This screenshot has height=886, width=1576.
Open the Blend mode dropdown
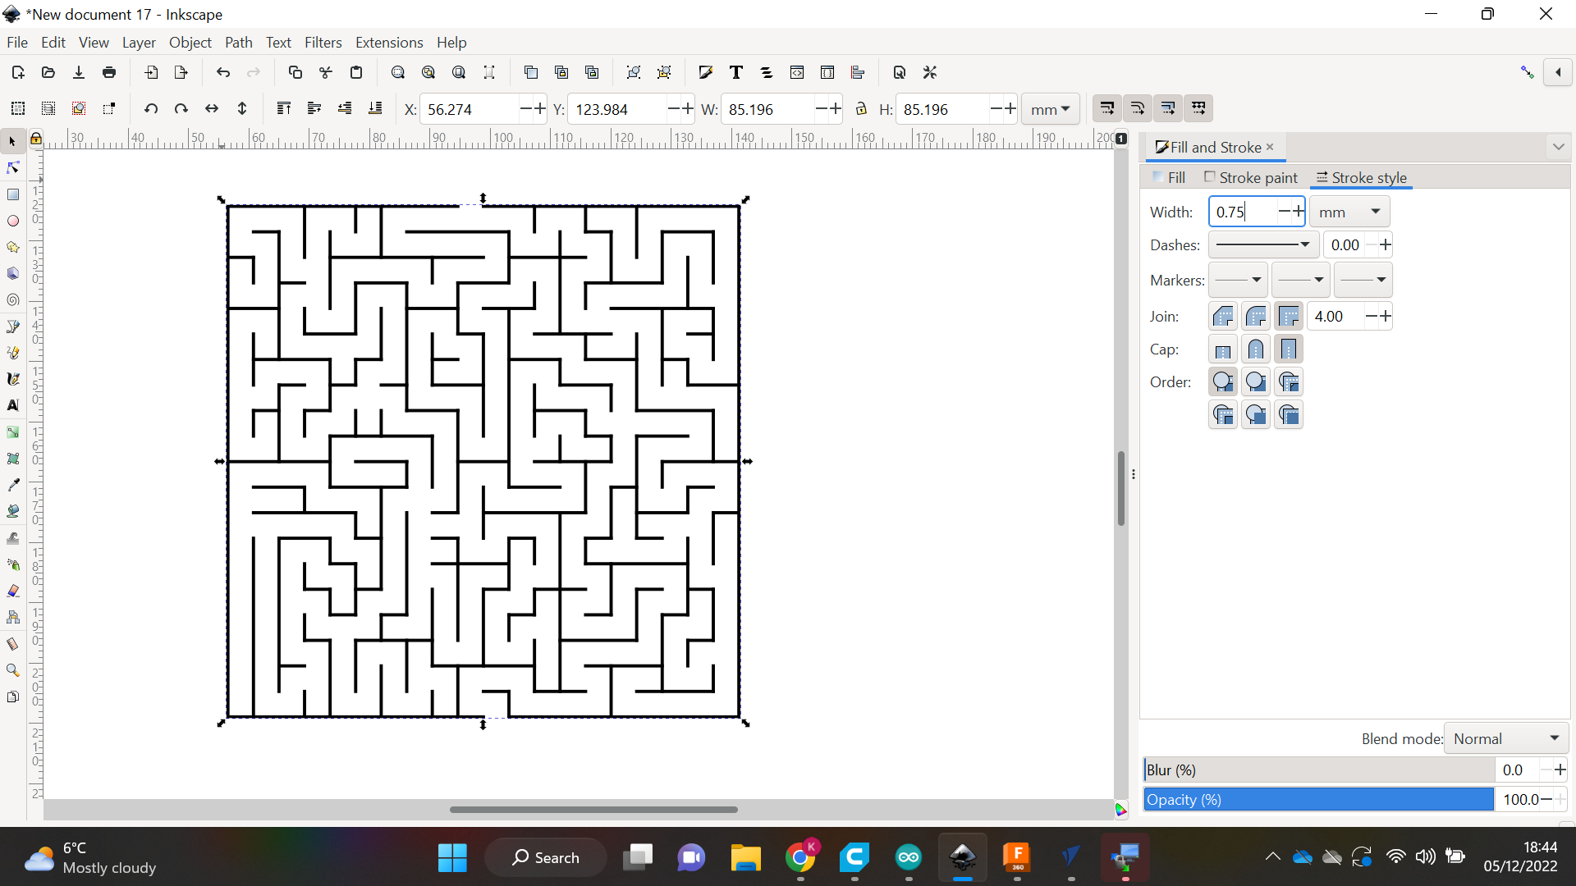[x=1505, y=738]
